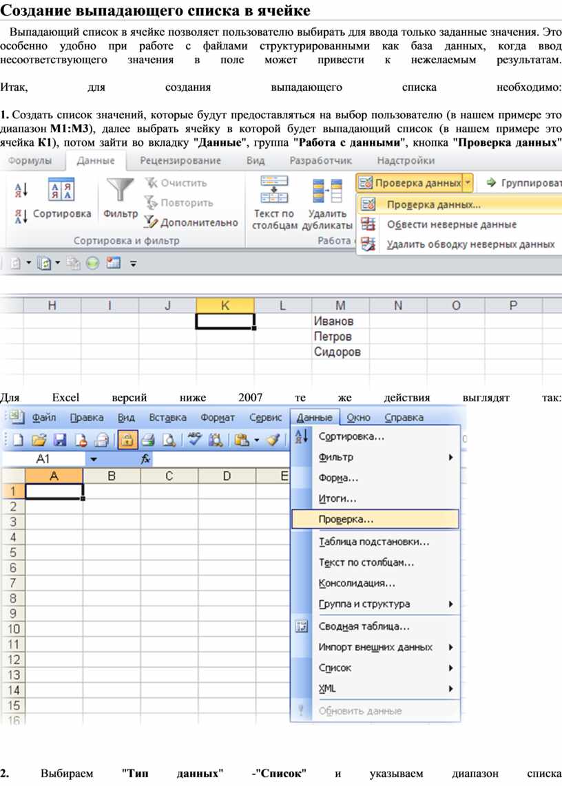Open the Сервис menu
Viewport: 562px width, 786px height.
point(266,418)
